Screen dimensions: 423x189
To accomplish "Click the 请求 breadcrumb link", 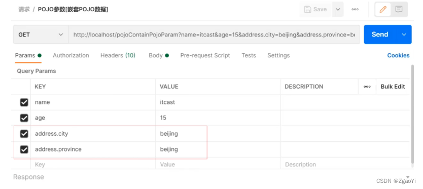I will click(x=23, y=10).
